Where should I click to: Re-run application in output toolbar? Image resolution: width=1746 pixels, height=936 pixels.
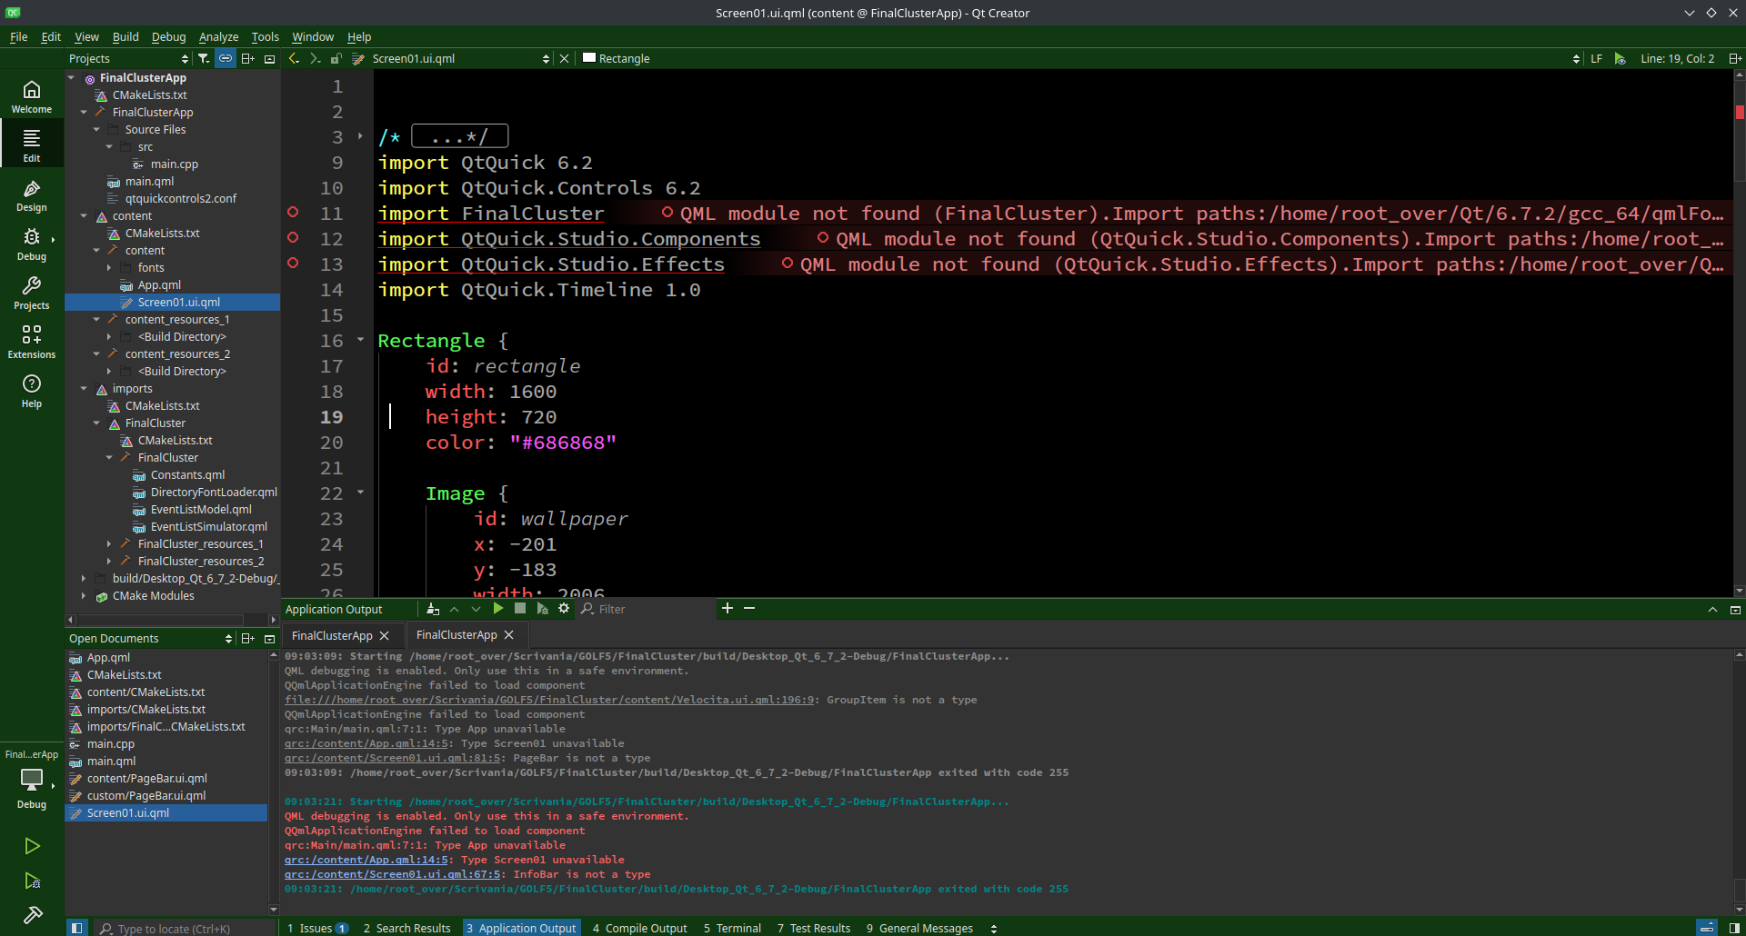click(x=497, y=609)
